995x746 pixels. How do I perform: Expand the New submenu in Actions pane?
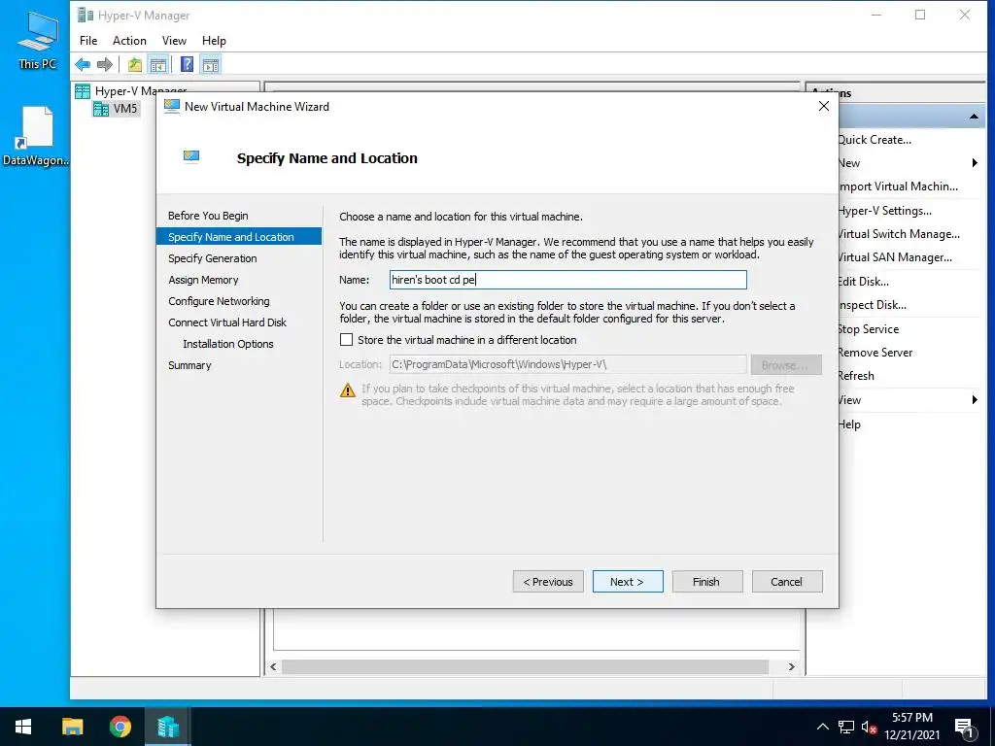(908, 163)
